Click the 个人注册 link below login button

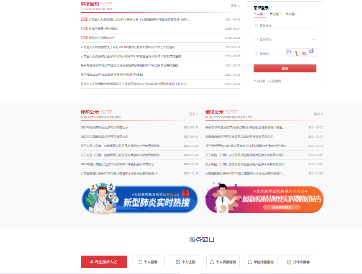[x=259, y=81]
